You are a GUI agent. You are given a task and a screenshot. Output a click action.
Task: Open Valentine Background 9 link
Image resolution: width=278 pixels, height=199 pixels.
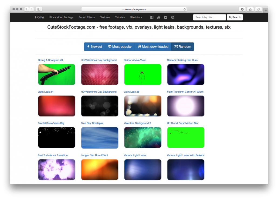[137, 123]
